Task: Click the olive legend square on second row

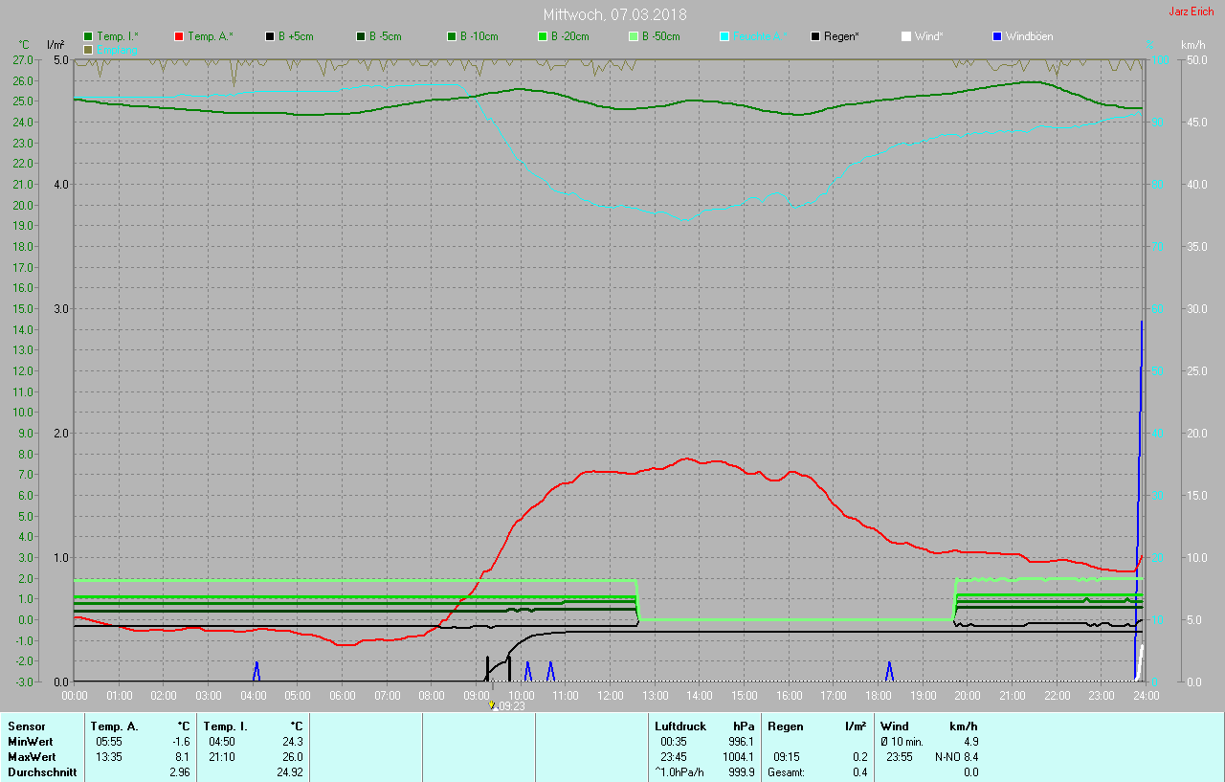Action: (89, 49)
